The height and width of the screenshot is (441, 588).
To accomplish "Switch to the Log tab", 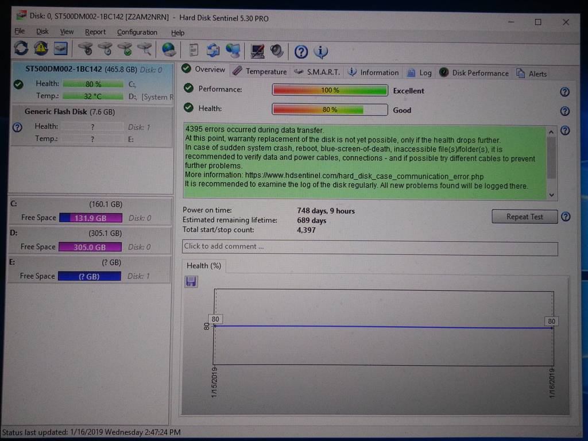I will 419,73.
